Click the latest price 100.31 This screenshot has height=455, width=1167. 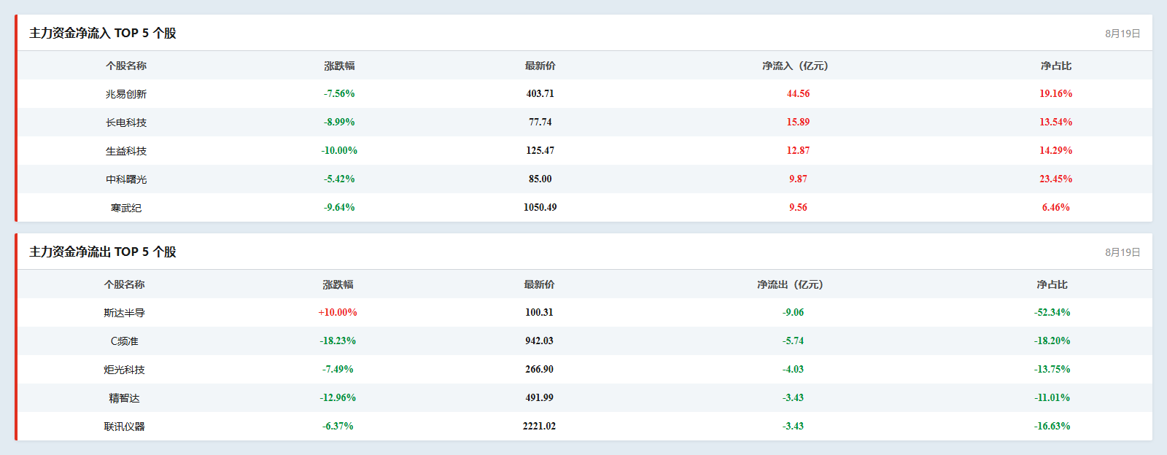click(x=539, y=313)
